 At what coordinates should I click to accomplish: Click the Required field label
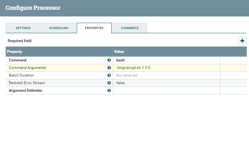(x=20, y=41)
